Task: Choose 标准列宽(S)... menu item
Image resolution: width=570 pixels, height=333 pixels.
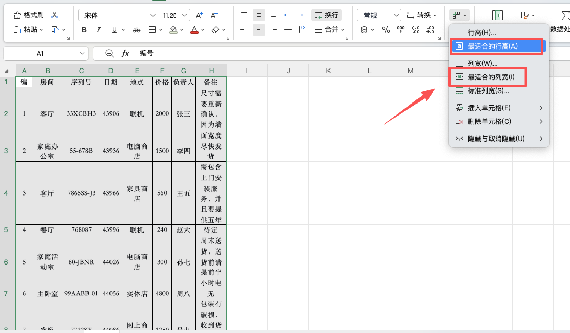Action: (x=499, y=90)
